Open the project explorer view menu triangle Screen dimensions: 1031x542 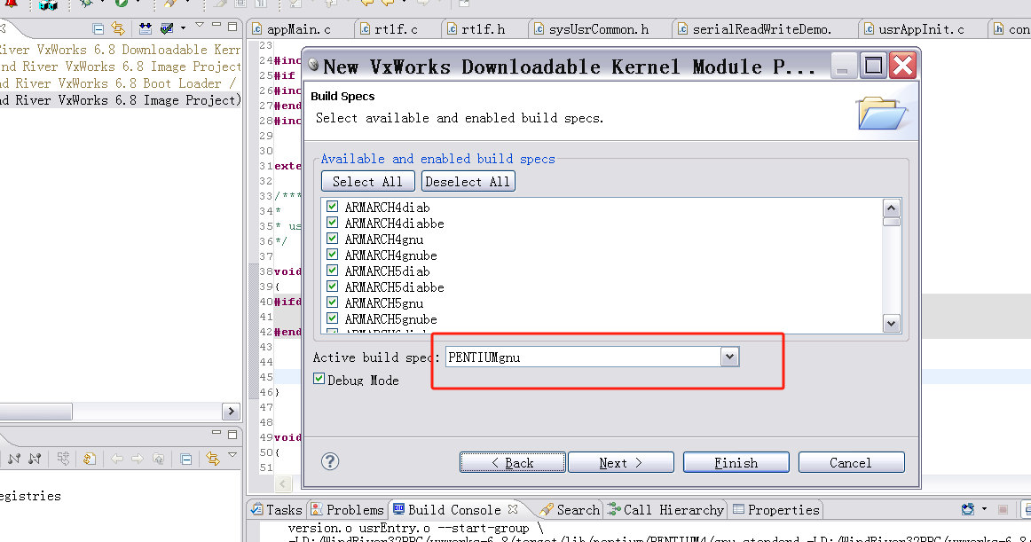[200, 26]
